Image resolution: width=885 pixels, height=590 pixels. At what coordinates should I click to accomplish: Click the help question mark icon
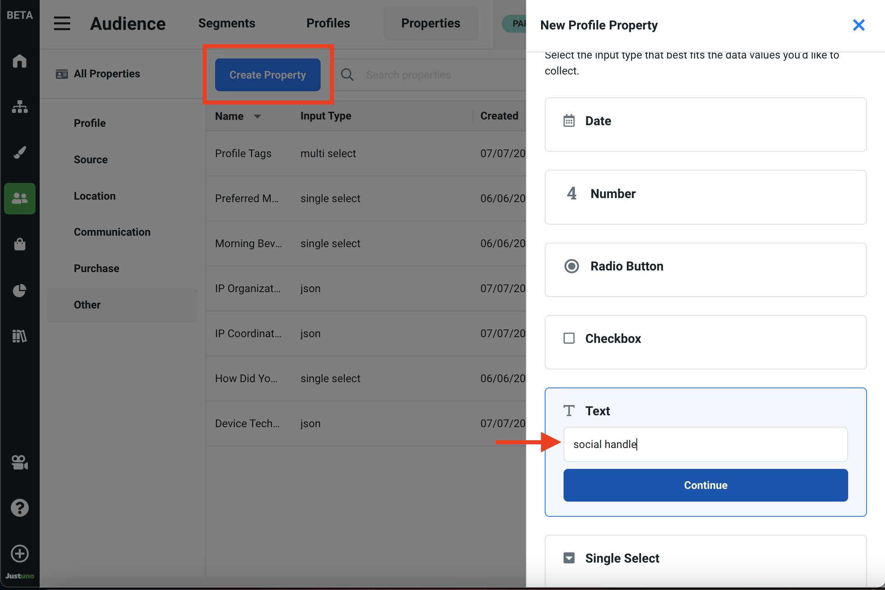(20, 508)
